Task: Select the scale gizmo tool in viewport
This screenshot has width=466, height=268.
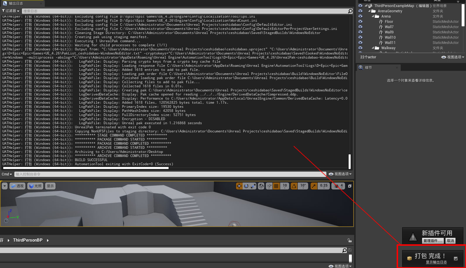Action: 253,186
